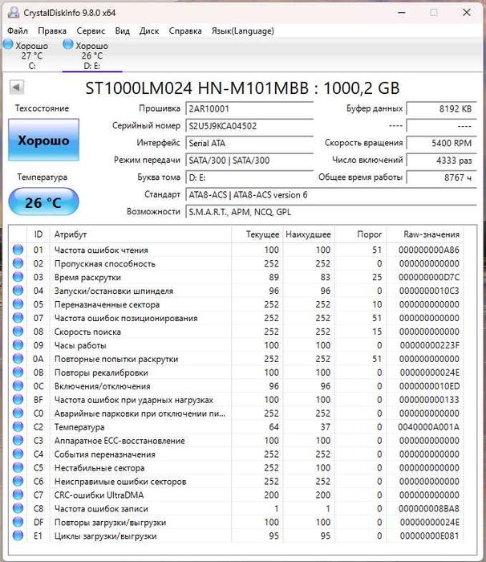Click the Интерфейс field Serial ATA

(249, 143)
